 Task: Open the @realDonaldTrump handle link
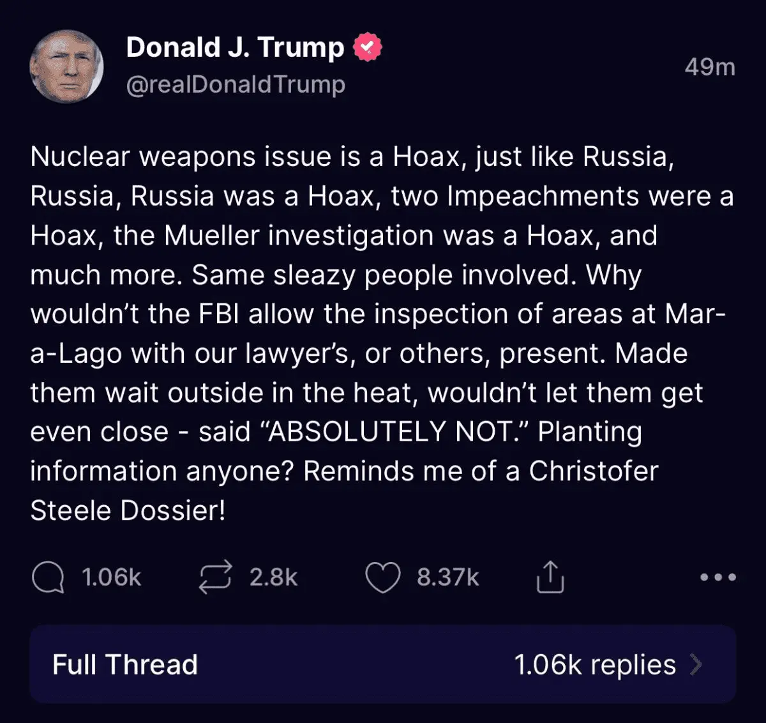[236, 84]
